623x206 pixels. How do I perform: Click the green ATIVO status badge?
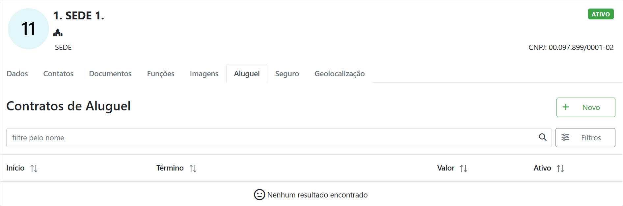(x=601, y=14)
